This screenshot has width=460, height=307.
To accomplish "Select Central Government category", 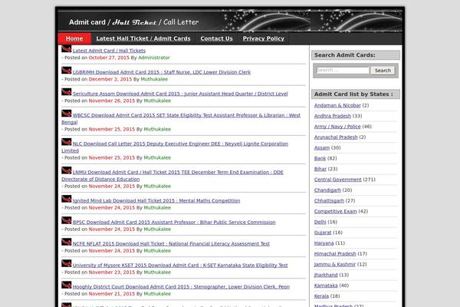I will tap(337, 179).
